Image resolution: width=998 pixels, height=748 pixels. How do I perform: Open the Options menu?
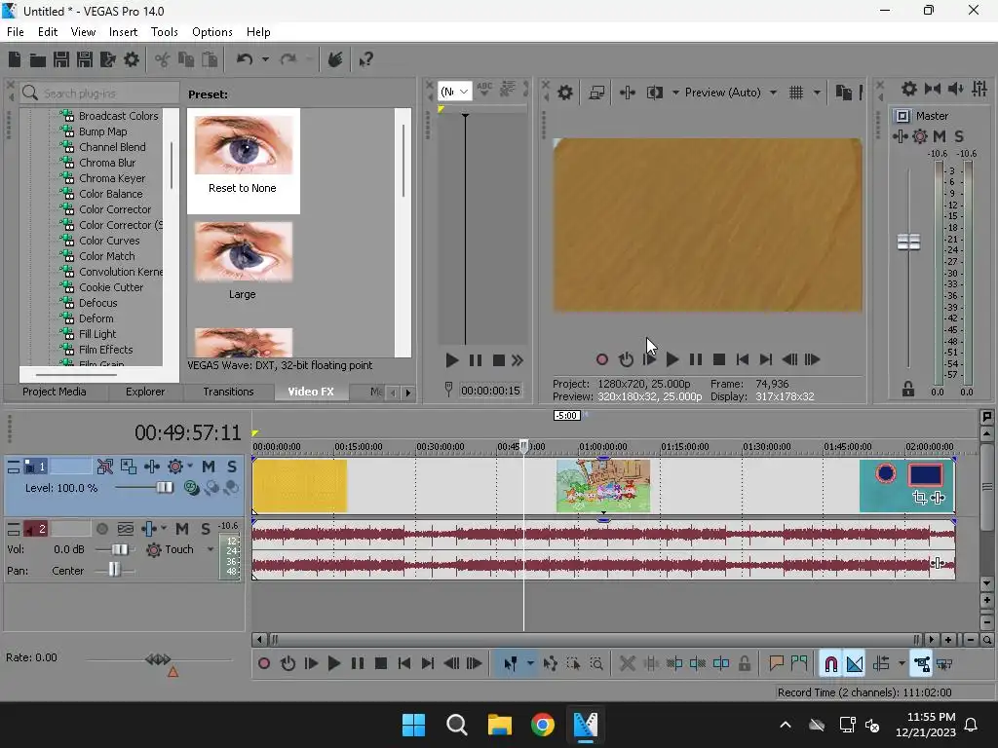(x=211, y=32)
